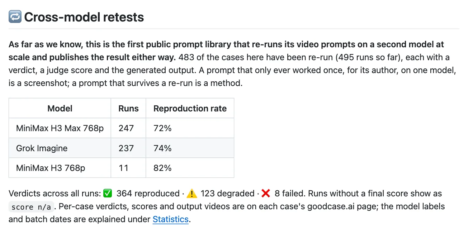
Task: Open the Statistics link
Action: coord(171,219)
